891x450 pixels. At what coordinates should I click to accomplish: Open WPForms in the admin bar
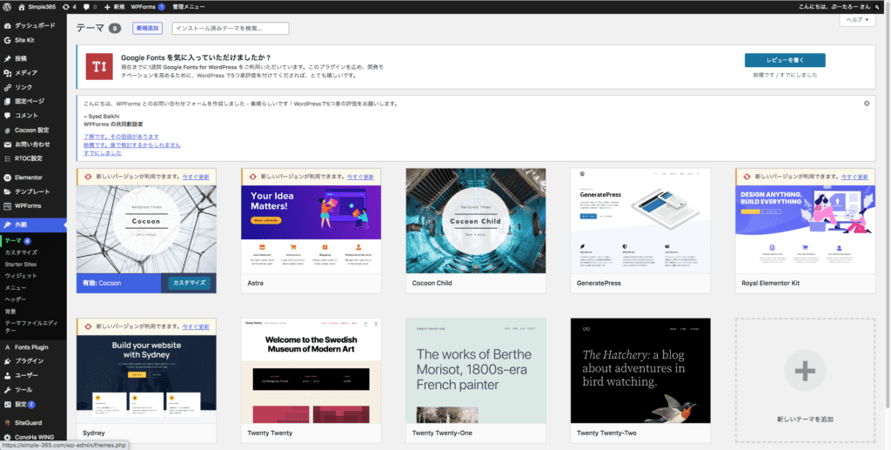pos(147,7)
